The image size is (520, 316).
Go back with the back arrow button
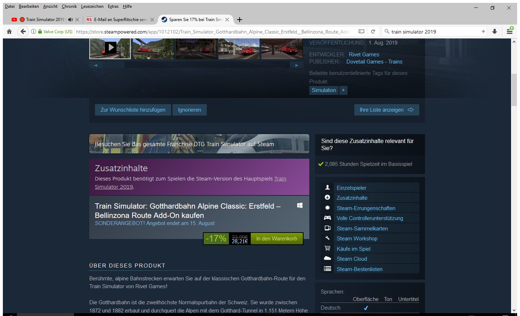click(x=23, y=31)
